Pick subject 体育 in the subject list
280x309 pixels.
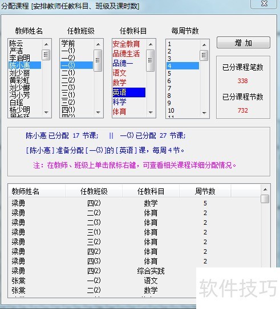(129, 112)
